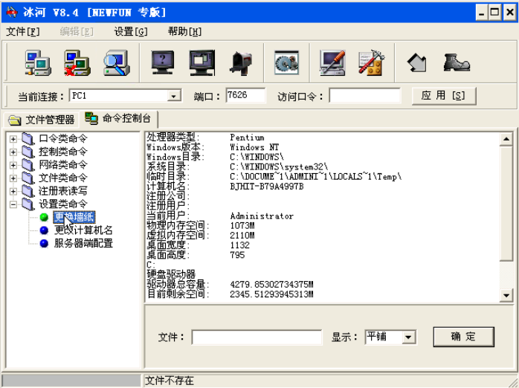Click the add host computers icon
519x388 pixels.
pos(38,63)
